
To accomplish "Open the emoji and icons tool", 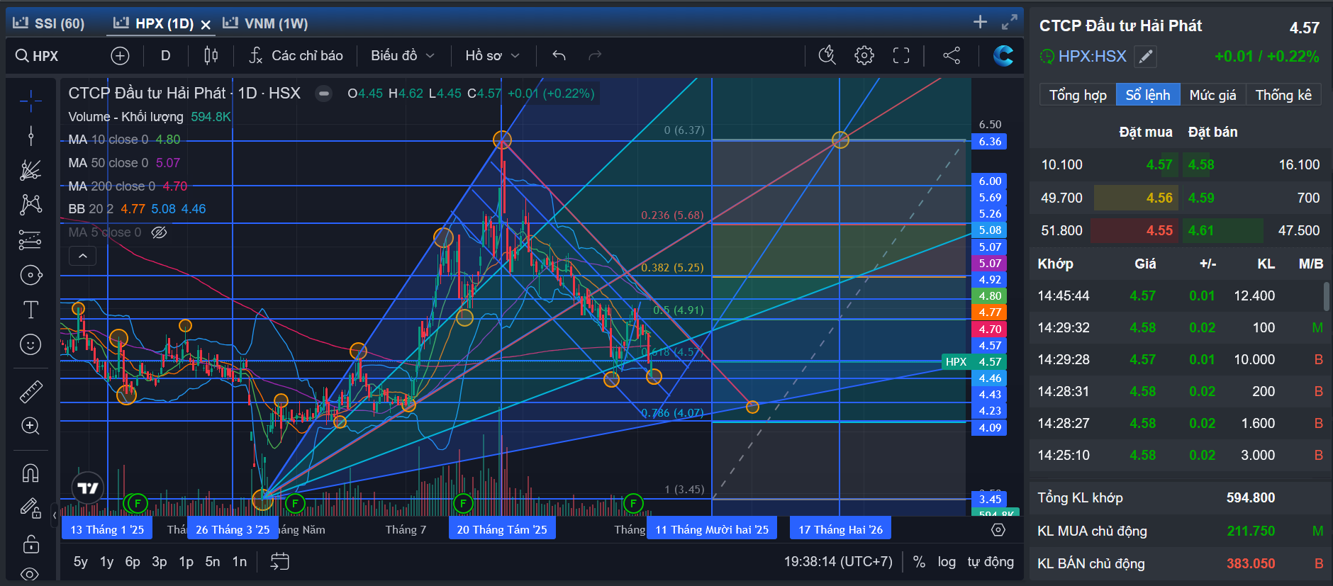I will pos(30,344).
